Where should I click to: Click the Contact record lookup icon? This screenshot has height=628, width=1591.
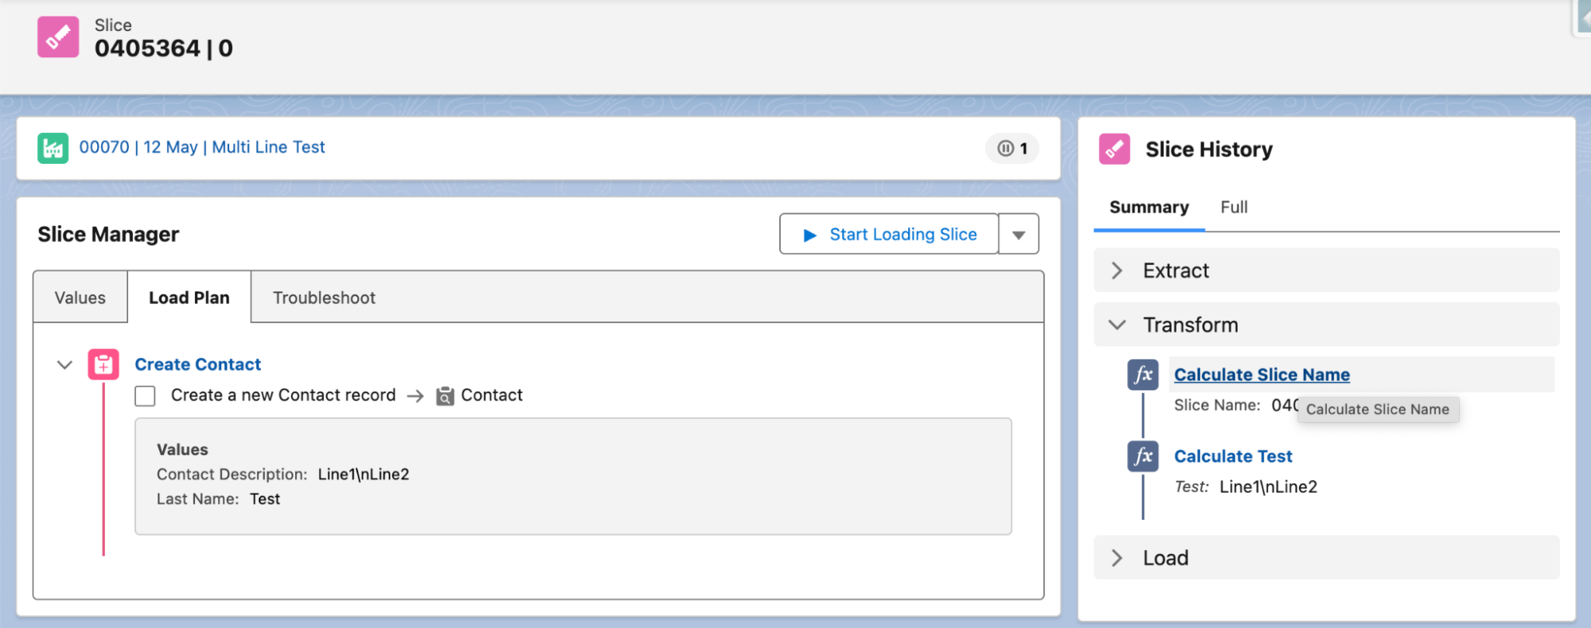coord(445,395)
